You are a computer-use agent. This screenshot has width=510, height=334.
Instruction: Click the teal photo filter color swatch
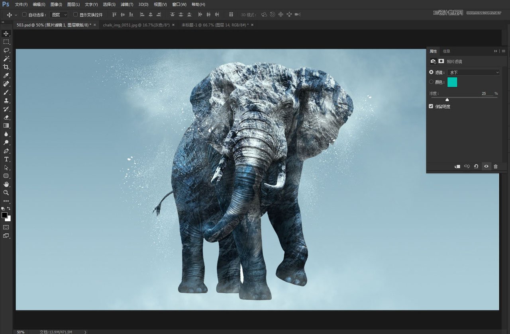coord(452,82)
